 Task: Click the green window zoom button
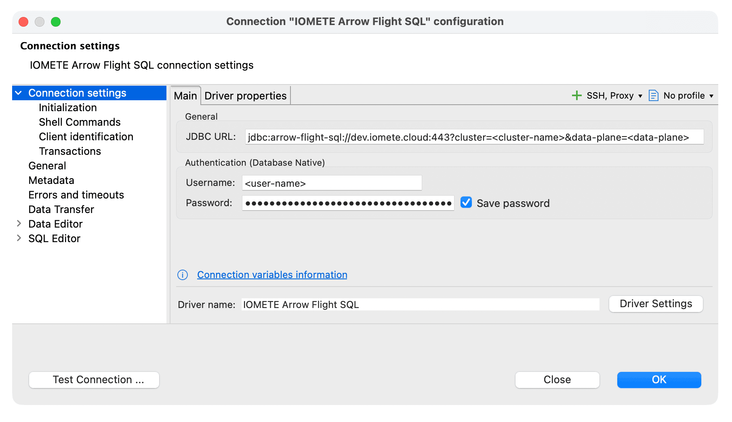point(56,22)
